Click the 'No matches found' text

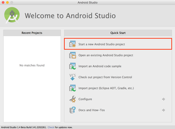coord(32,65)
